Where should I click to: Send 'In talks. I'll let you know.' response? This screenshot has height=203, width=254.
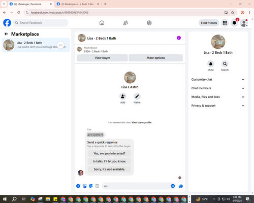click(x=109, y=161)
